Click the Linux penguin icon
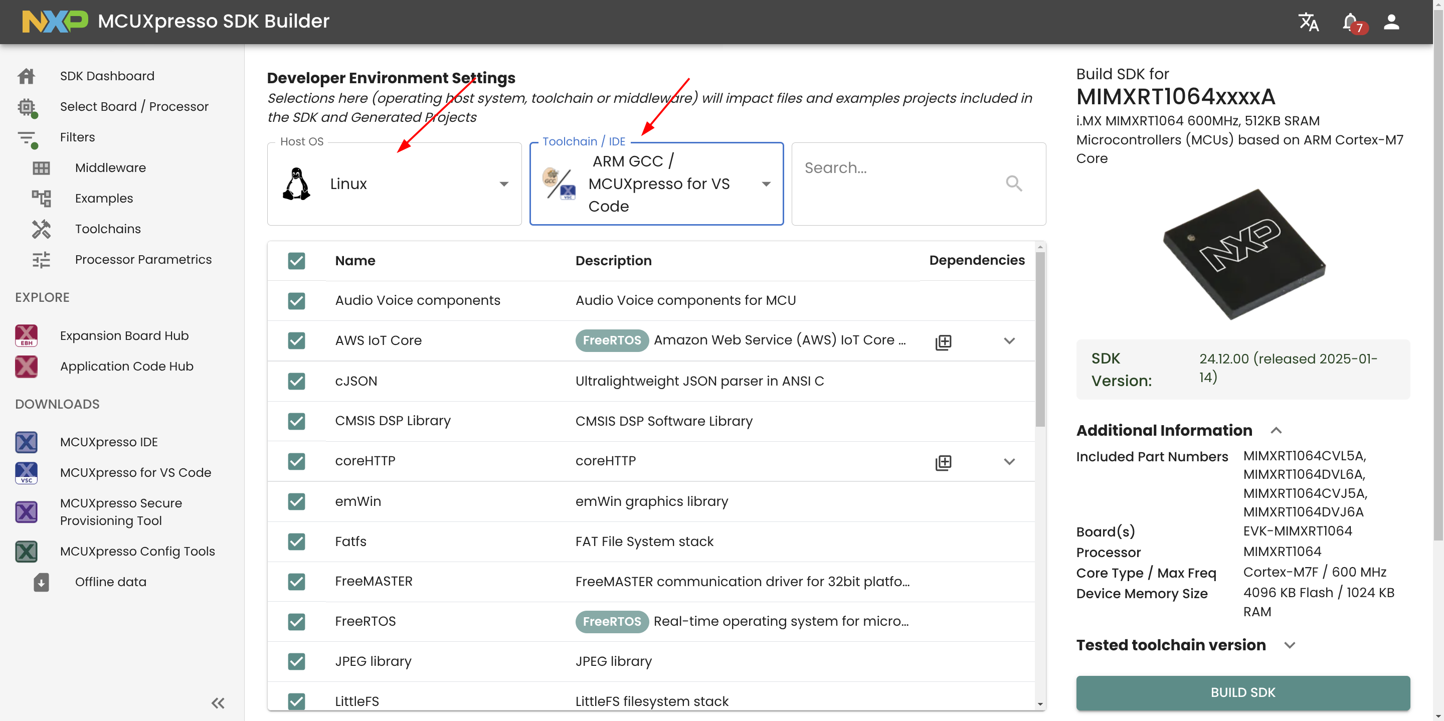Screen dimensions: 1444x721 (x=296, y=184)
